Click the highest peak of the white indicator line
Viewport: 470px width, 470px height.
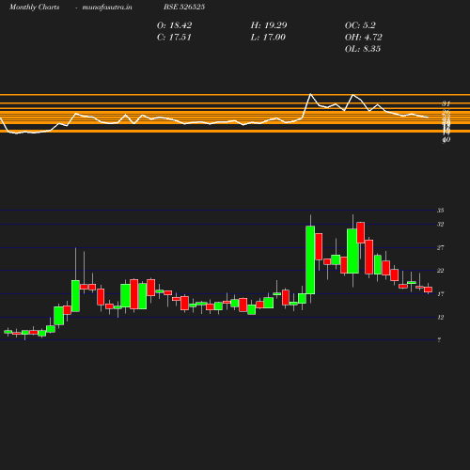point(310,94)
